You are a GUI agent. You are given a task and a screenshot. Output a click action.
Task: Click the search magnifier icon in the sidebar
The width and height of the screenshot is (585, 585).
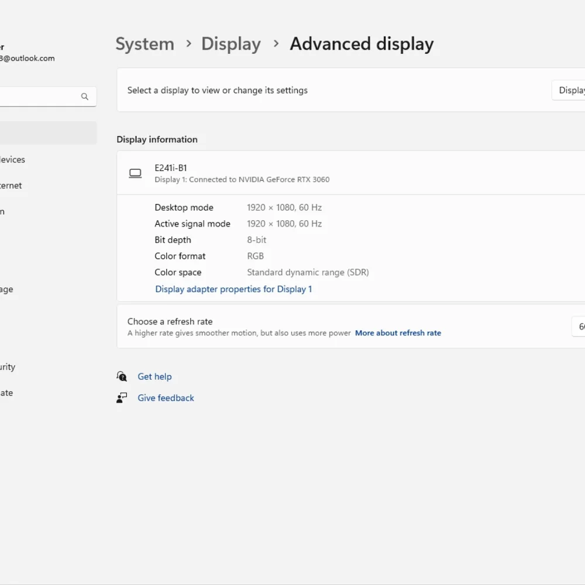pos(85,97)
